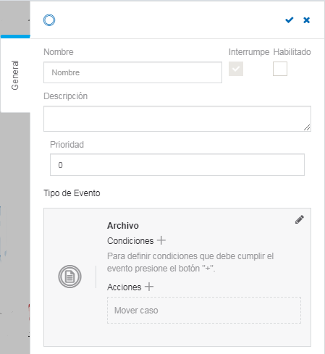Add an action with the plus icon
This screenshot has height=354, width=325.
click(149, 287)
